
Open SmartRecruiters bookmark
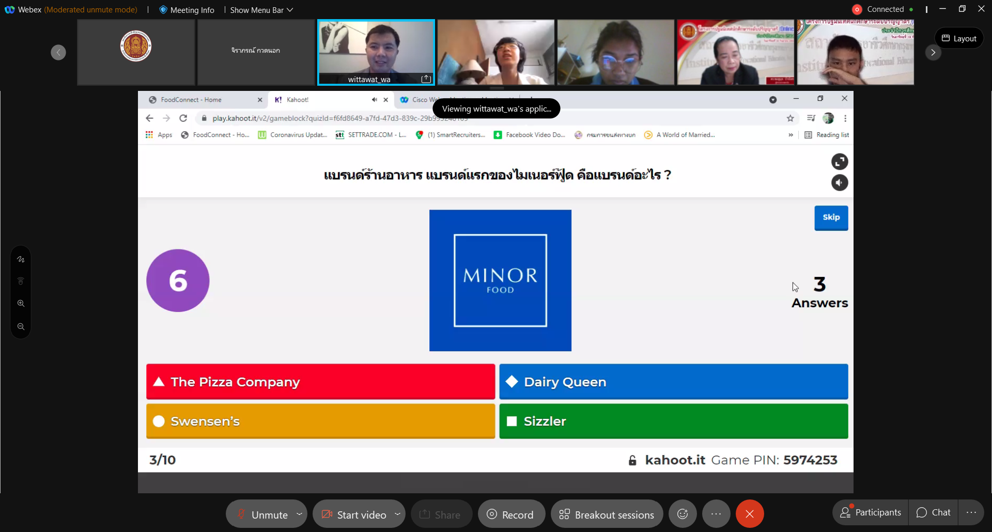(x=451, y=135)
